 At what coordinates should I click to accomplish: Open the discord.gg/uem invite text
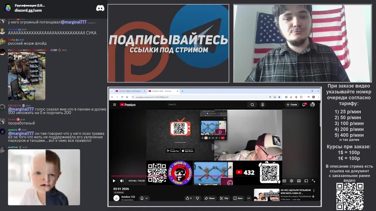click(28, 10)
